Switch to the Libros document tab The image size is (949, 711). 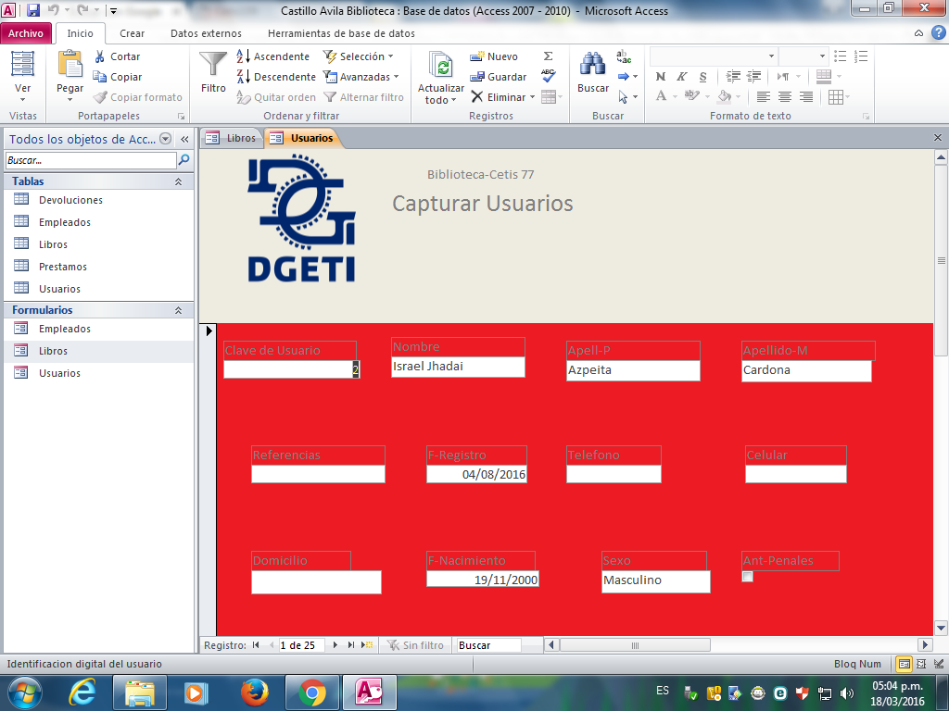[232, 138]
